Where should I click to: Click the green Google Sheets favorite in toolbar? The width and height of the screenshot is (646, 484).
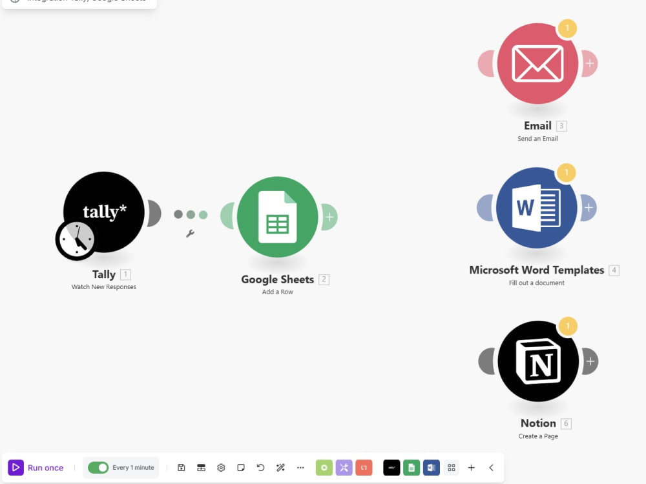(411, 467)
